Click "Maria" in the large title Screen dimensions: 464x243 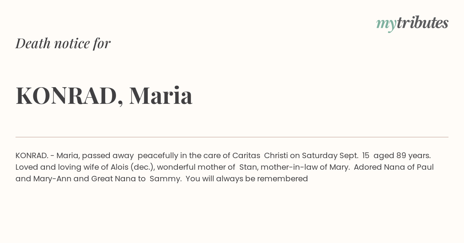(160, 95)
